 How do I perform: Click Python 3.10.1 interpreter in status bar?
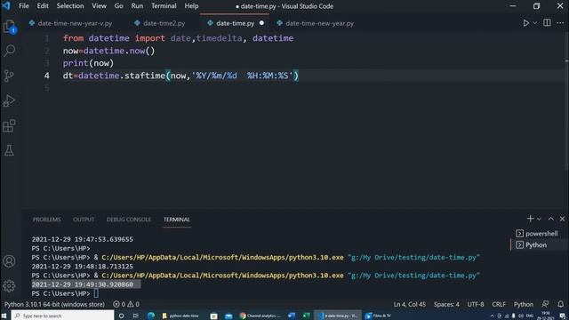pyautogui.click(x=54, y=304)
